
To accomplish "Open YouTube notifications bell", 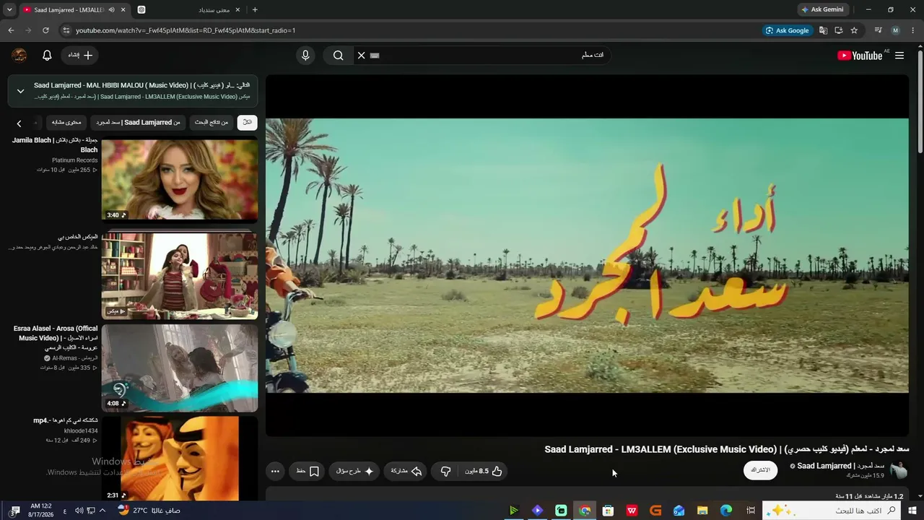I will point(47,56).
